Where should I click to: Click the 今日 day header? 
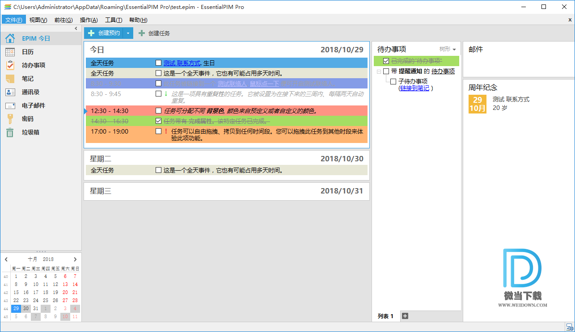coord(97,50)
